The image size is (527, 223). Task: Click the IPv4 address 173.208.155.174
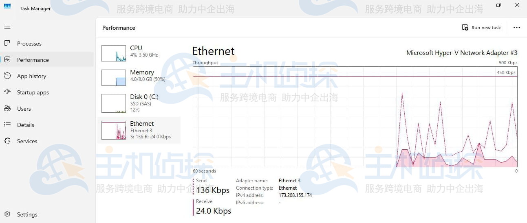point(295,195)
